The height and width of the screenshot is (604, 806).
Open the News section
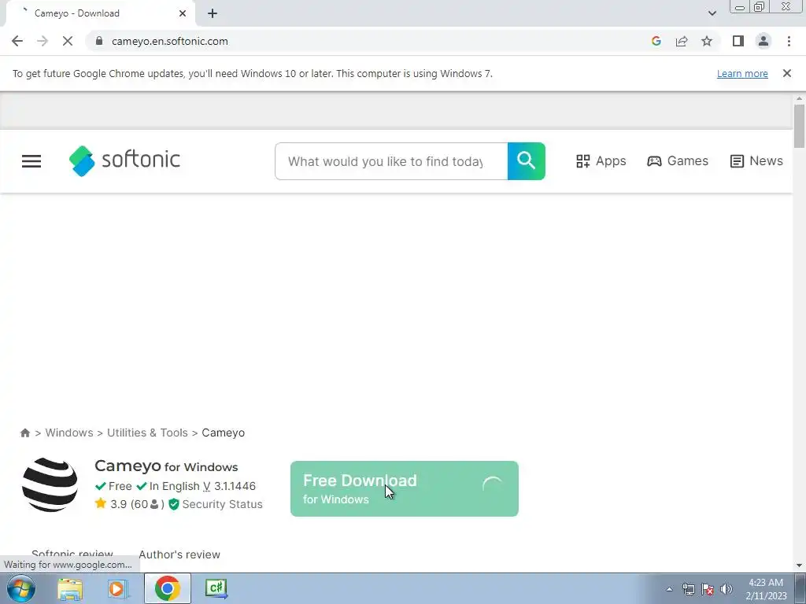[x=756, y=161]
